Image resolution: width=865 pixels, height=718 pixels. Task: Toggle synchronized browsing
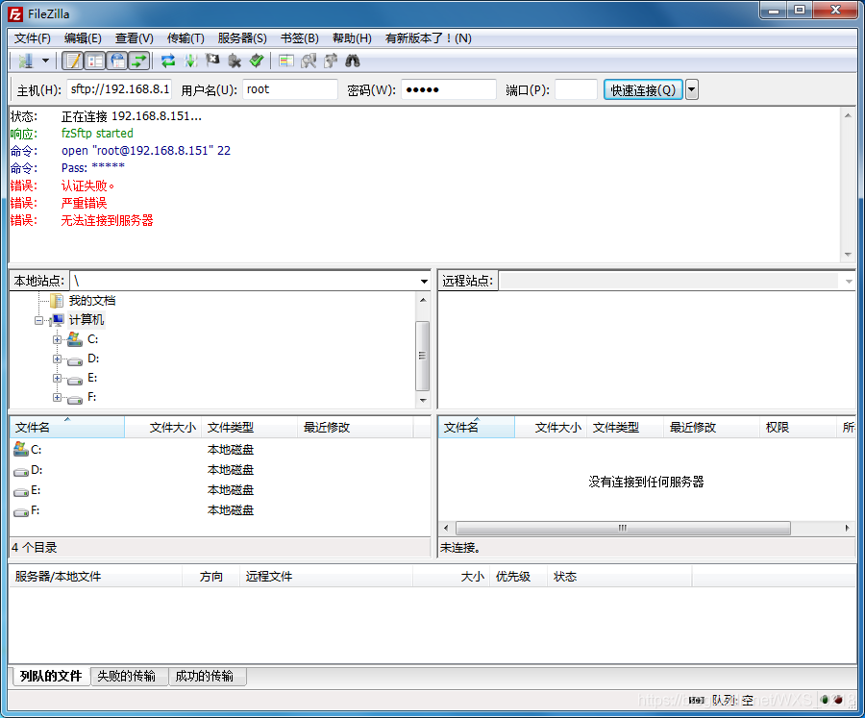pos(331,61)
